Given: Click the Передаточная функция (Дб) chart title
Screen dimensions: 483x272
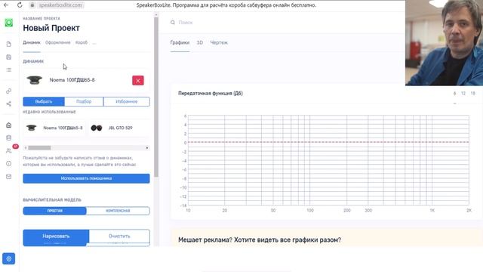Looking at the screenshot, I should pyautogui.click(x=211, y=93).
